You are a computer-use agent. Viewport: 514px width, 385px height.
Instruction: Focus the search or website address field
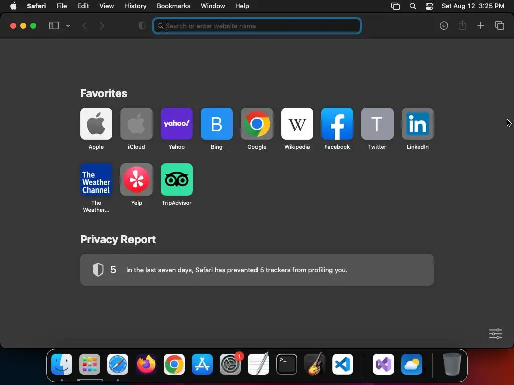(257, 26)
